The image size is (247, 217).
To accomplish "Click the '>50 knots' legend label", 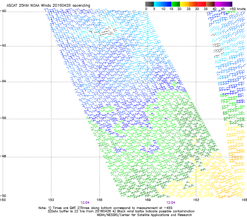I will pyautogui.click(x=237, y=9).
